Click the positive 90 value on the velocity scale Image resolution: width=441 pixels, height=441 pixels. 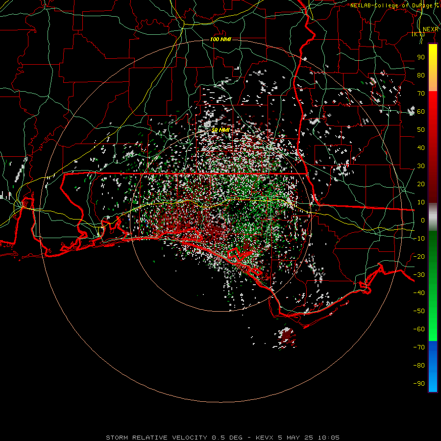coord(421,57)
